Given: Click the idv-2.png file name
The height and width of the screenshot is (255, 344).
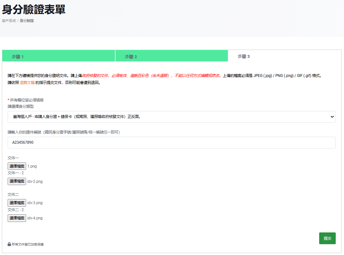Looking at the screenshot, I should (35, 182).
